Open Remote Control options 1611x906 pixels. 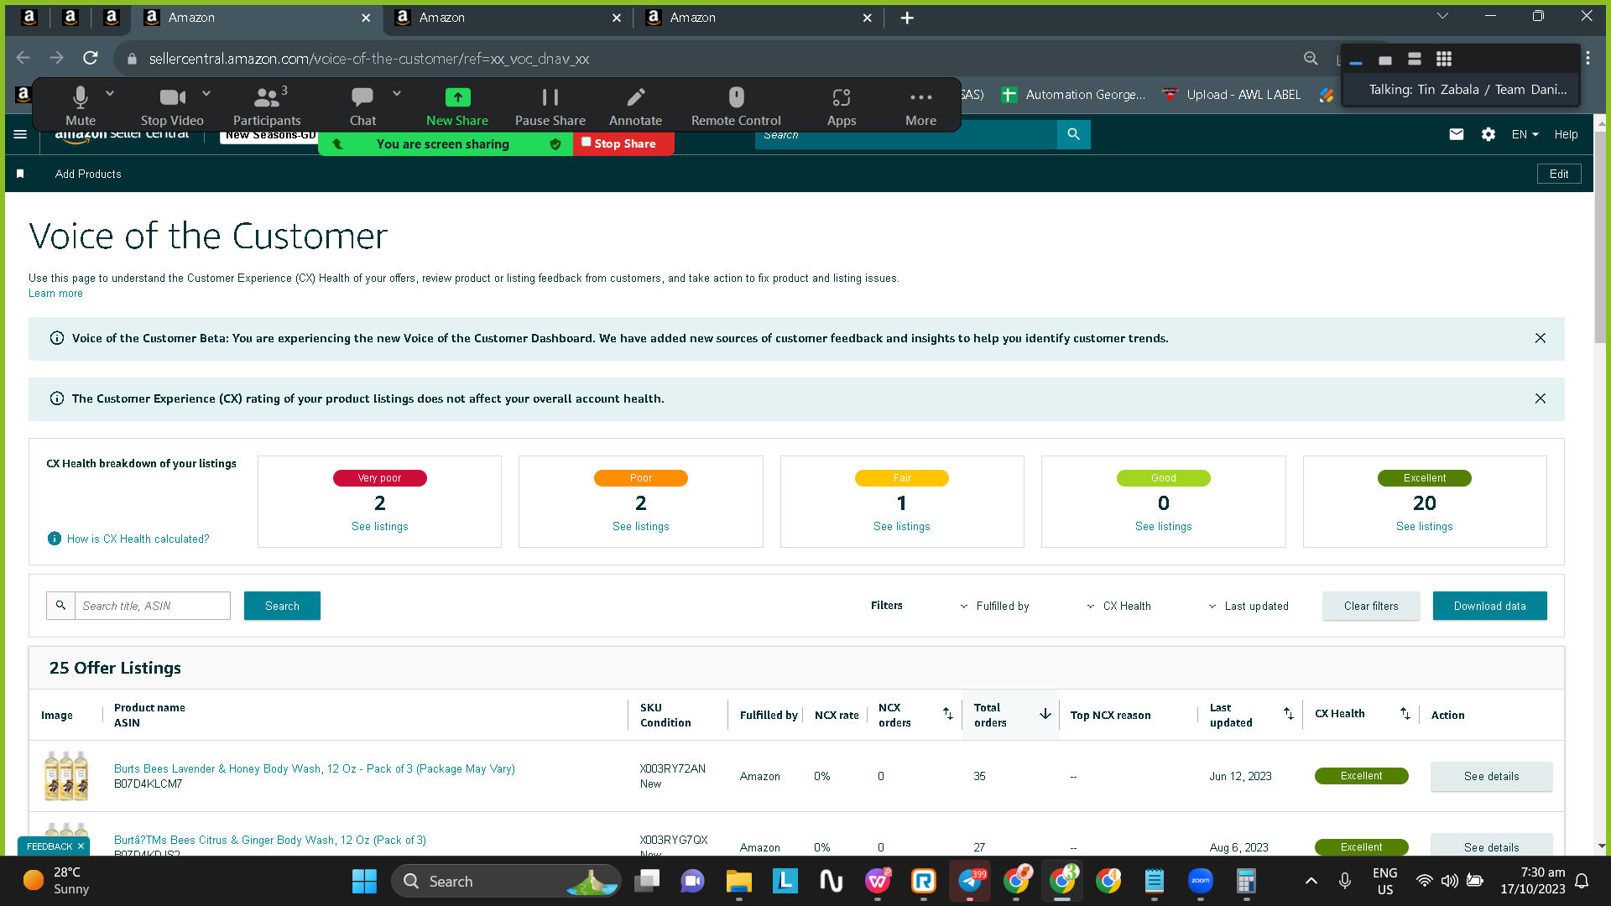tap(736, 106)
